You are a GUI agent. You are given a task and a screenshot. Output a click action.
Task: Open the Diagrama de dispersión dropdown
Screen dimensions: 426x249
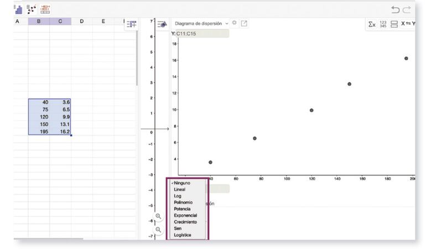pyautogui.click(x=201, y=24)
